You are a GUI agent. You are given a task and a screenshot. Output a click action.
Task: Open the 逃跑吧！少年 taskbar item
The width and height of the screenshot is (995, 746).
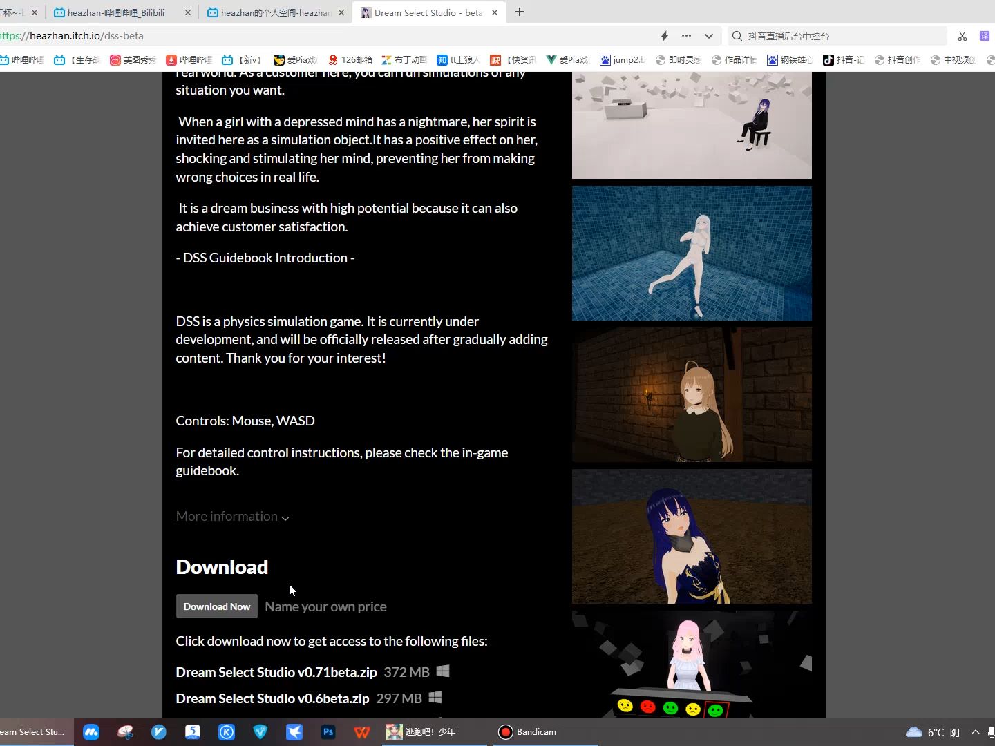[435, 732]
